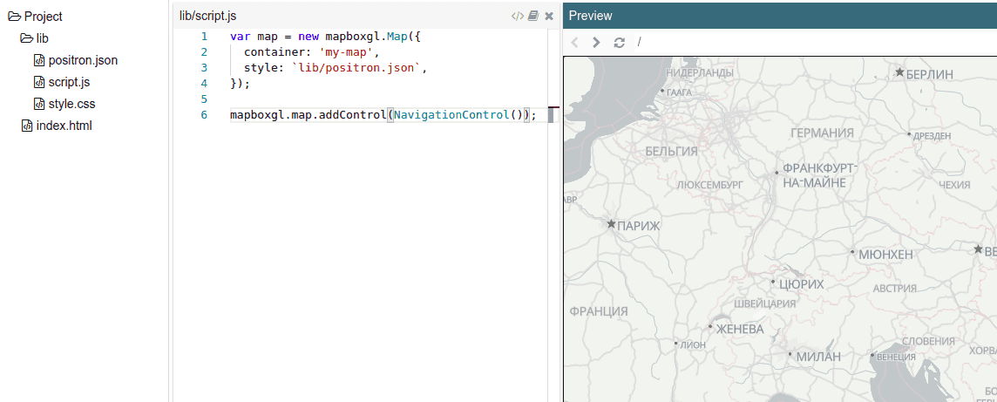Click the МИЛАН label on map
This screenshot has height=402, width=997.
click(x=818, y=356)
